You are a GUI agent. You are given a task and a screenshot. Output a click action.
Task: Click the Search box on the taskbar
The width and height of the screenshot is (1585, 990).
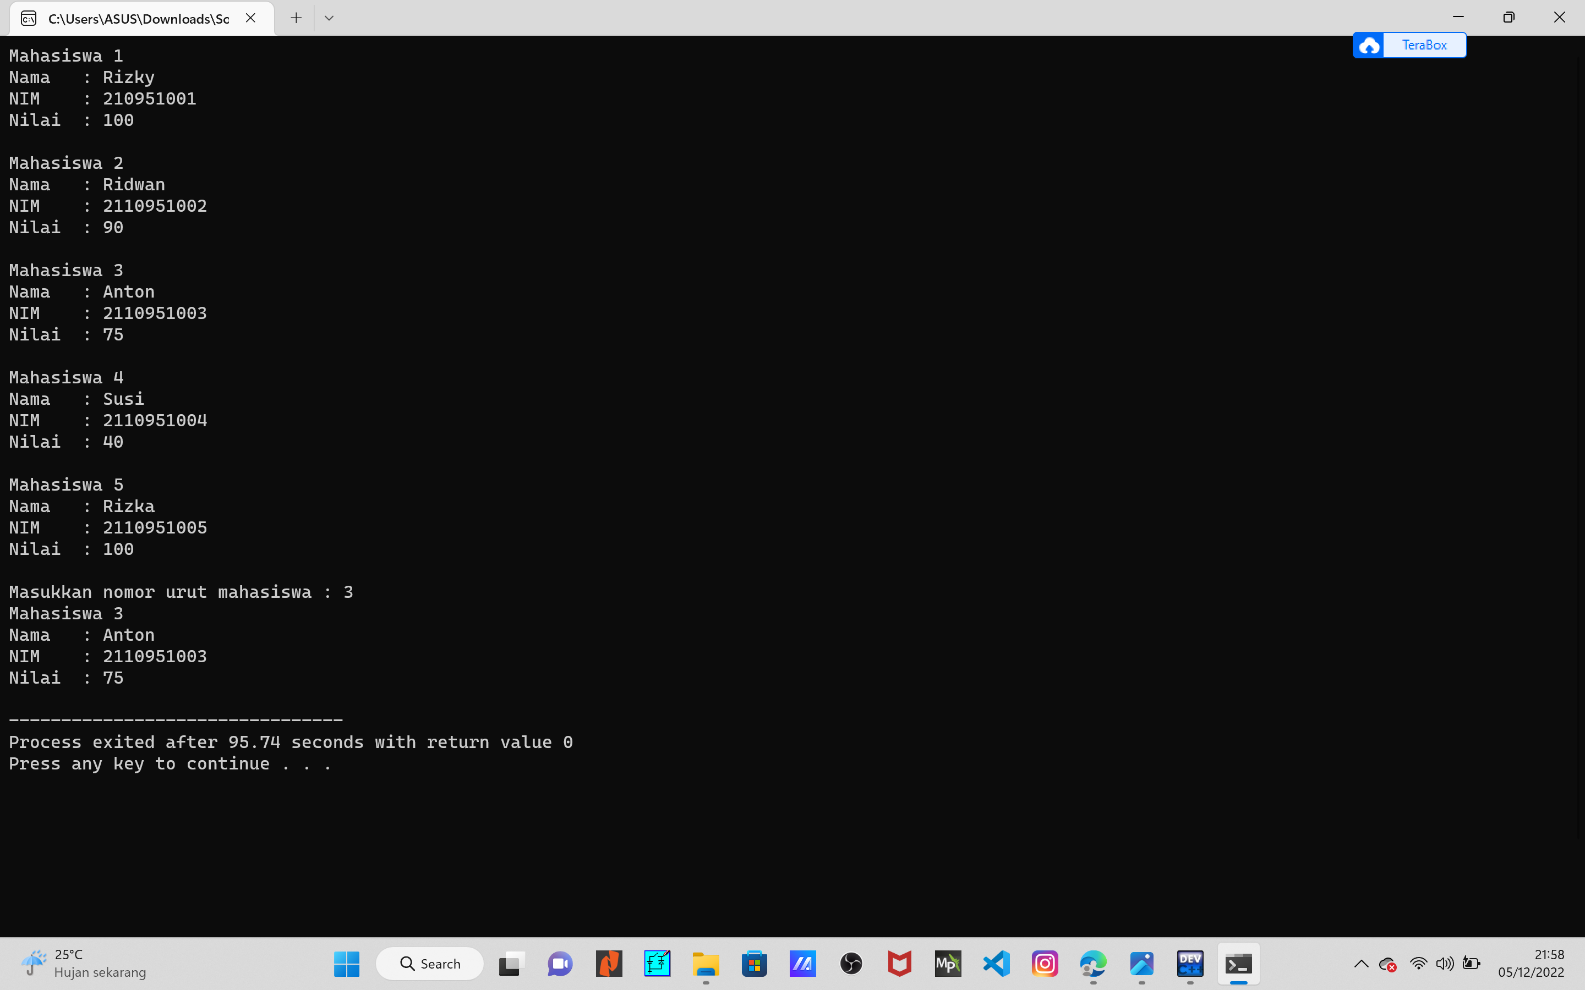click(429, 963)
